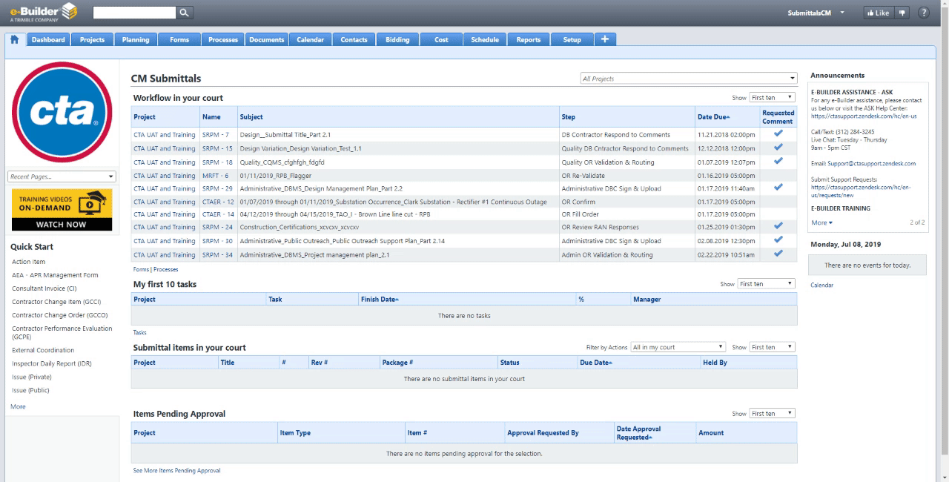Viewport: 949px width, 482px height.
Task: Click into the top search field
Action: [134, 13]
